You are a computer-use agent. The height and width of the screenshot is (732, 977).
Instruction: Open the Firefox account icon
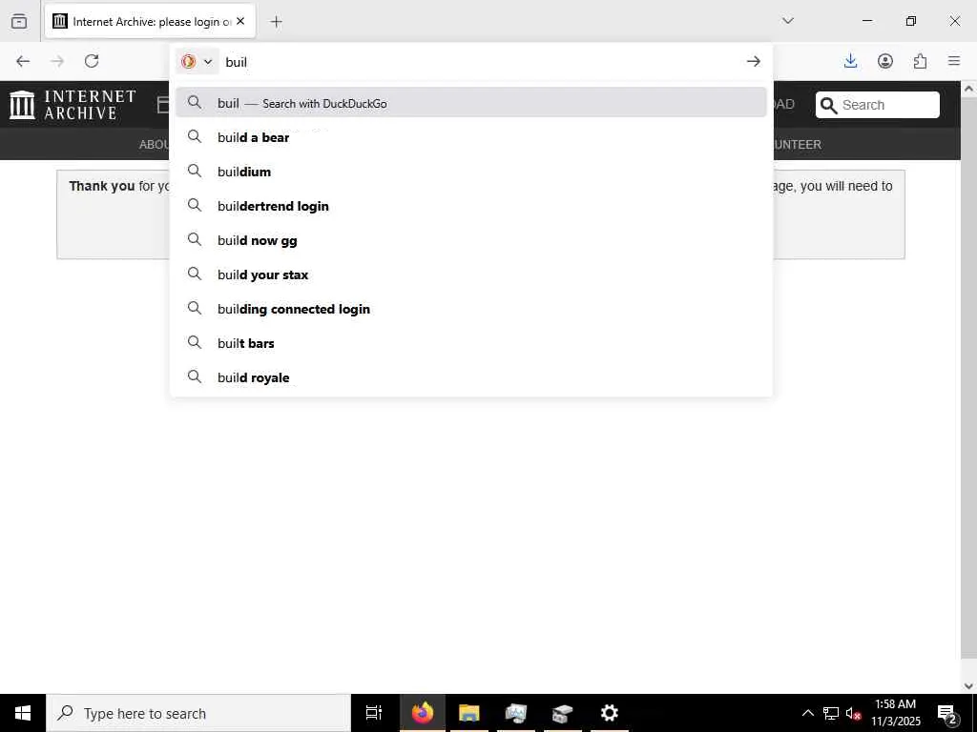(885, 61)
